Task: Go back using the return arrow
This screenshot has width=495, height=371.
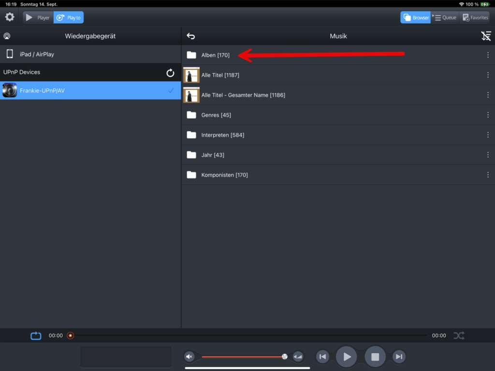Action: 191,36
